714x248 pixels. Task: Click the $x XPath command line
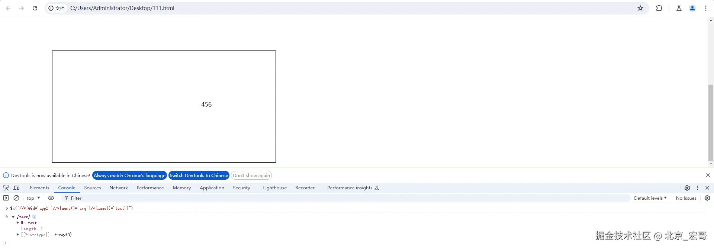[x=71, y=208]
